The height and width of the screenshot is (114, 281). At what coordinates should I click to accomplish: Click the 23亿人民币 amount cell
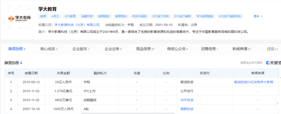point(63,82)
